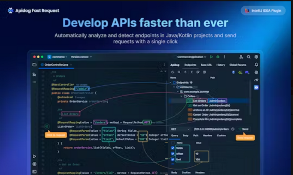Click the IDE settings gear icon
Viewport: 293px width, 175px height.
[256, 57]
